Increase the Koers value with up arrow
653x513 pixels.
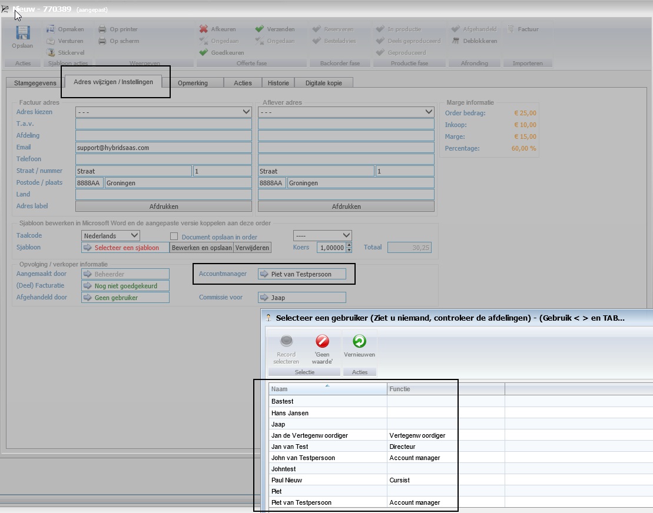click(349, 245)
